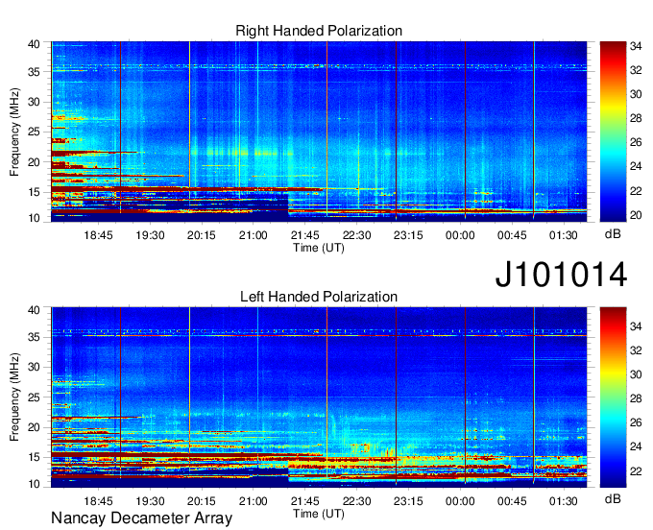Click the 25 MHz tick on bottom plot

coord(34,397)
